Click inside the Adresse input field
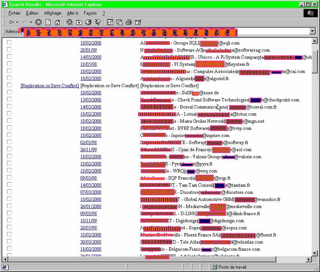This screenshot has height=272, width=320. (x=165, y=31)
